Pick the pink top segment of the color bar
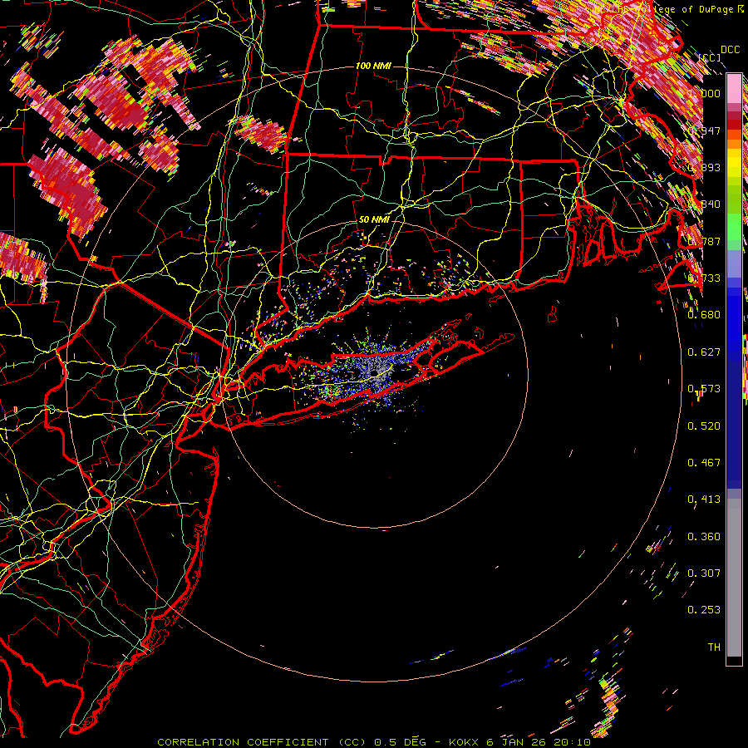748x748 pixels. pos(734,89)
